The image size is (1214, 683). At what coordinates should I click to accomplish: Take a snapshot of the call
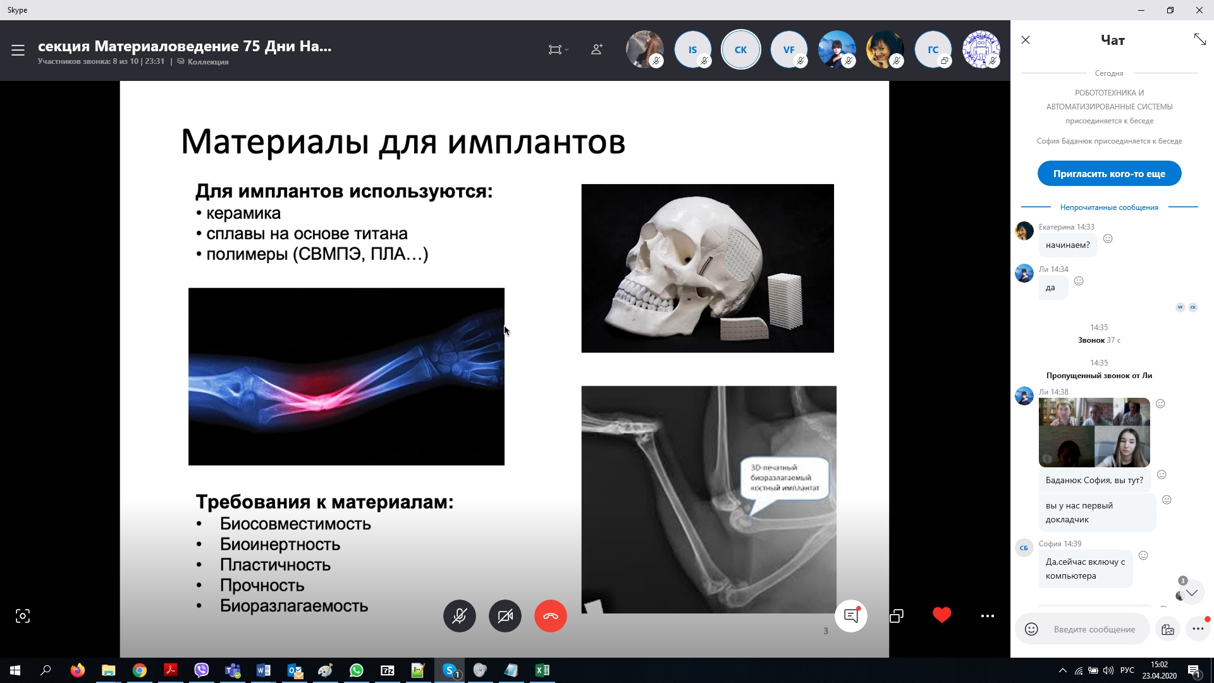click(23, 616)
